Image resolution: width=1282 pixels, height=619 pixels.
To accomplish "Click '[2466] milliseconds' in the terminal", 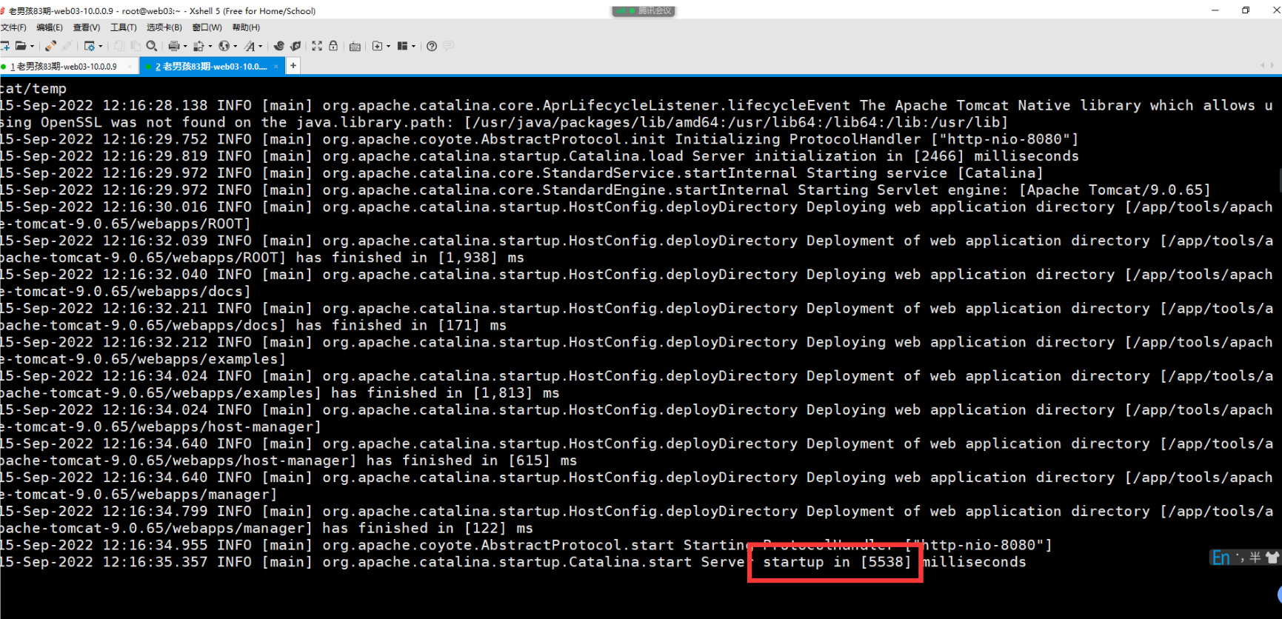I will (x=996, y=156).
